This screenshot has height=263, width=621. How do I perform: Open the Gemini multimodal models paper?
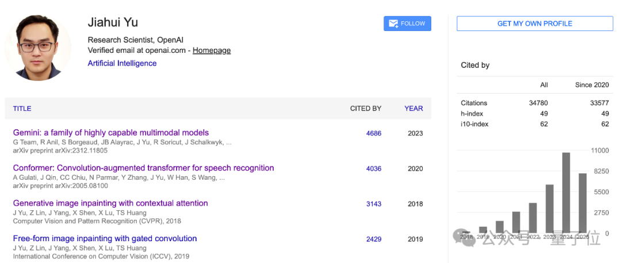click(111, 133)
